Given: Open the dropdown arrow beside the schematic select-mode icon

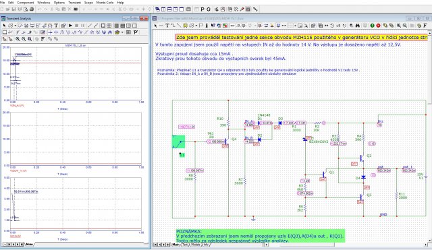Looking at the screenshot, I should (196, 26).
